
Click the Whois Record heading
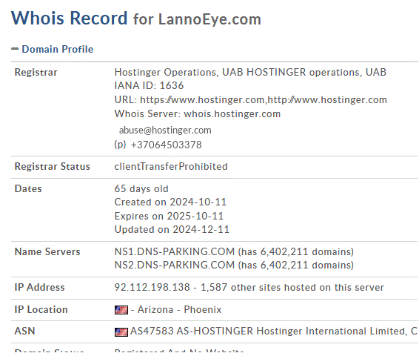(69, 19)
